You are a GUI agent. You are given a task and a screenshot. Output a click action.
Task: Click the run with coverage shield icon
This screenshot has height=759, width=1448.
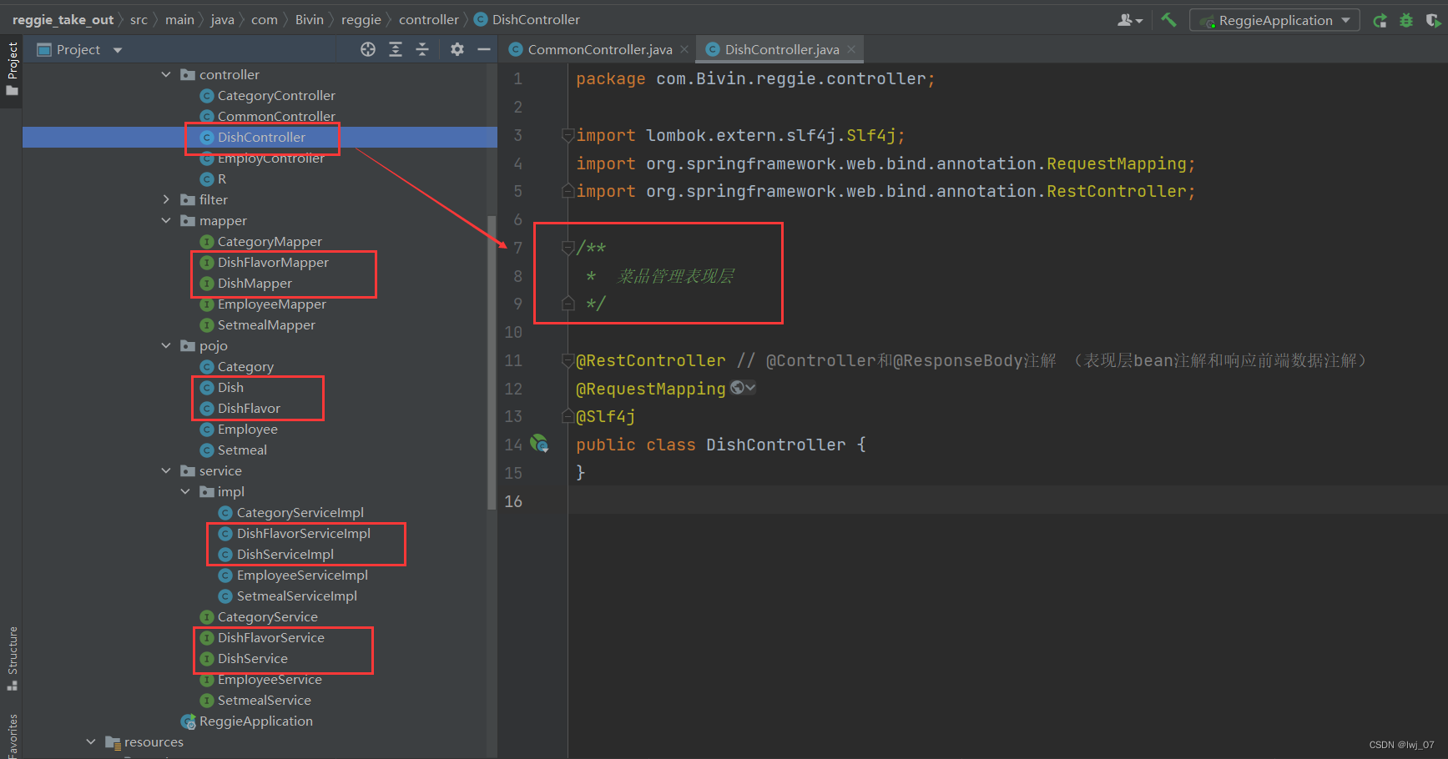point(1433,20)
